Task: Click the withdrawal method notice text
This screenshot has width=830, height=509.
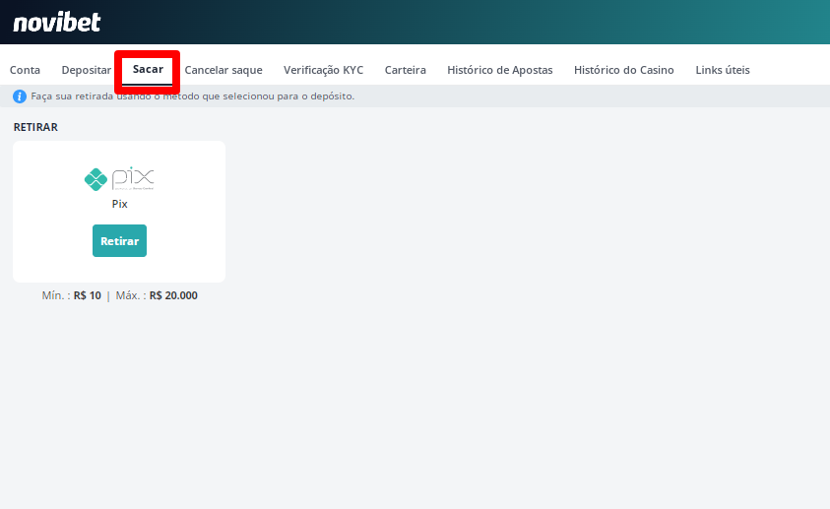Action: 192,96
